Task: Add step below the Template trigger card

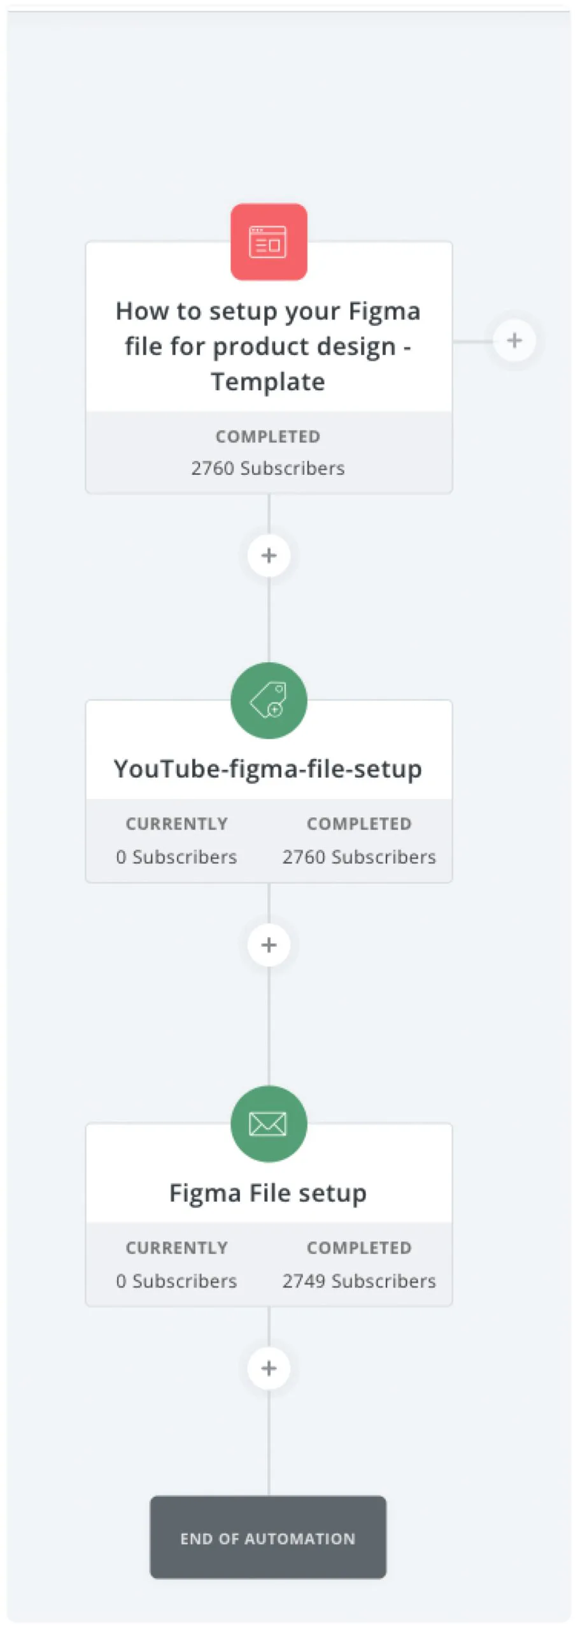Action: point(269,555)
